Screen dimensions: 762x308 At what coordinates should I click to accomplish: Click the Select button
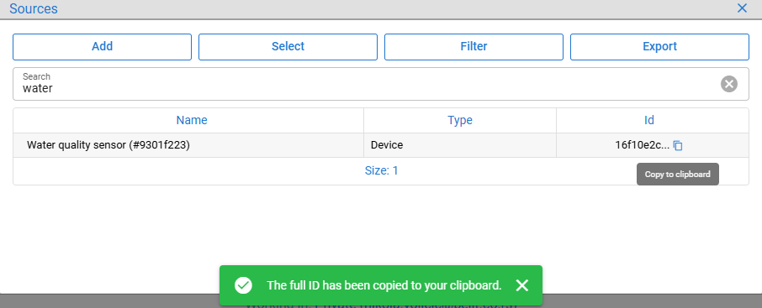coord(288,46)
